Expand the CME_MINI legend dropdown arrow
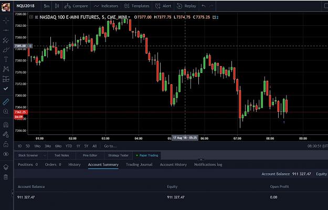Screen dimensions: 328x210 coord(129,17)
